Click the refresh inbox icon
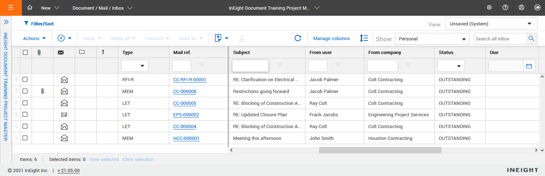The image size is (545, 176). [x=297, y=38]
